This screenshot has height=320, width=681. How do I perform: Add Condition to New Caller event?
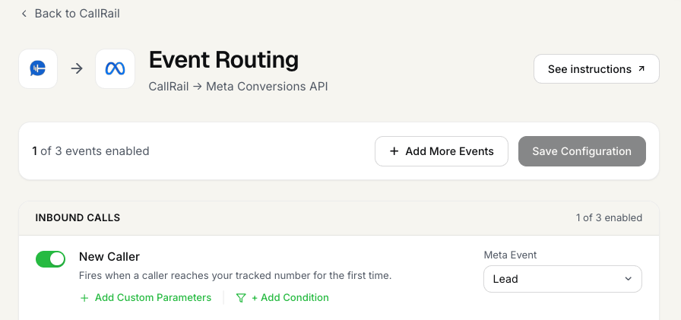point(282,298)
